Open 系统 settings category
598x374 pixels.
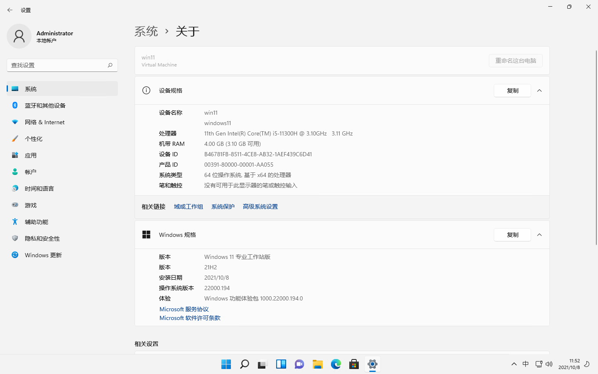[62, 89]
